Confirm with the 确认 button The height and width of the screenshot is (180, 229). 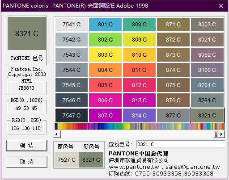pyautogui.click(x=27, y=146)
